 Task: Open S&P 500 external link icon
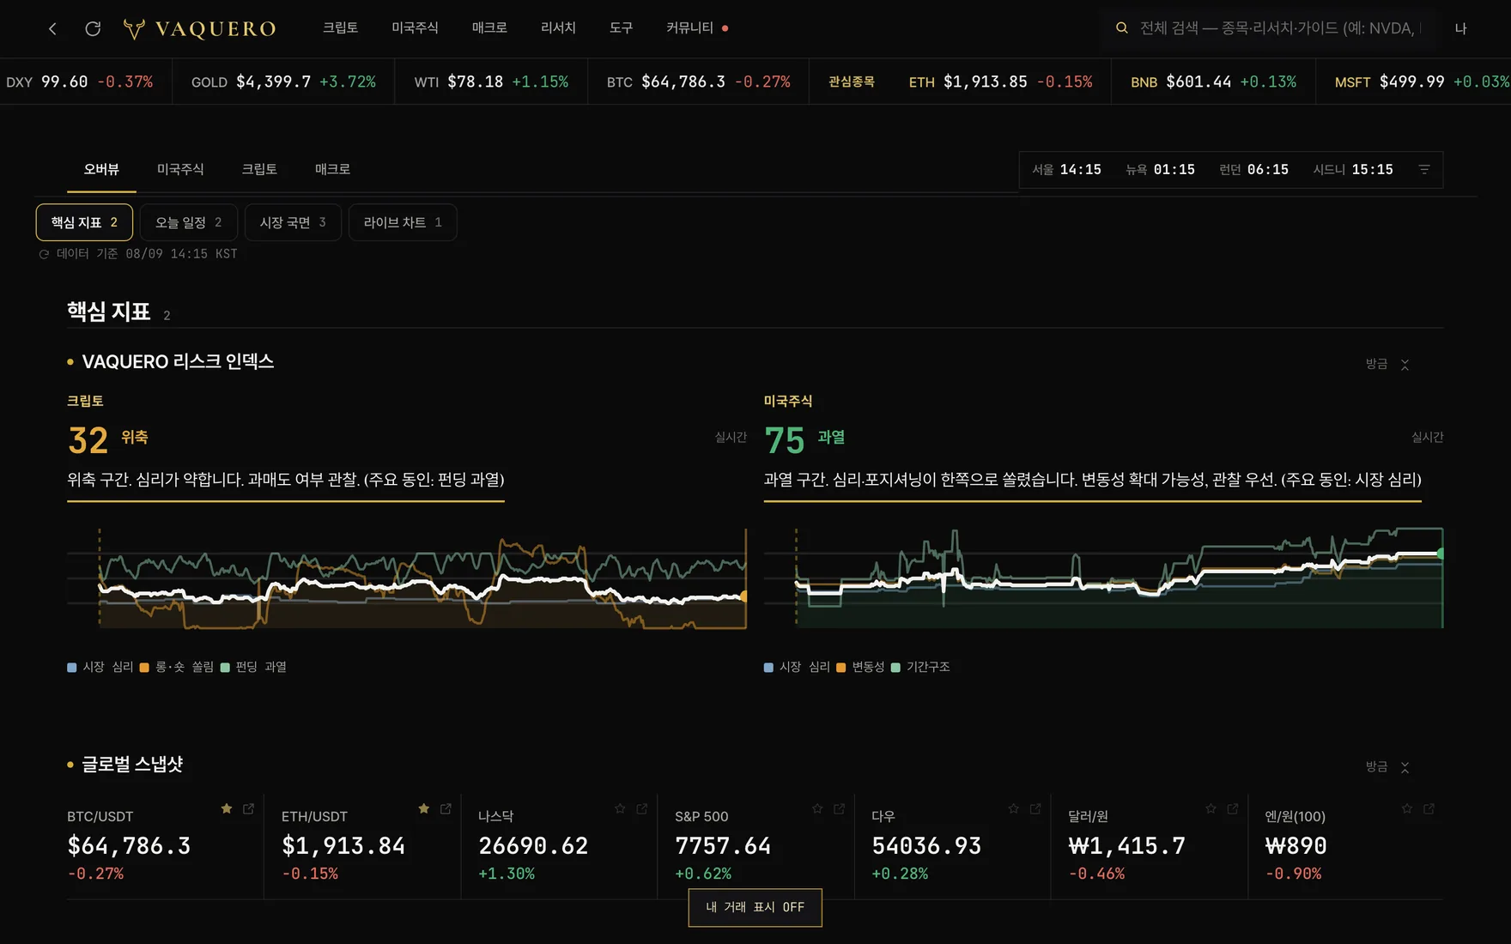tap(840, 808)
